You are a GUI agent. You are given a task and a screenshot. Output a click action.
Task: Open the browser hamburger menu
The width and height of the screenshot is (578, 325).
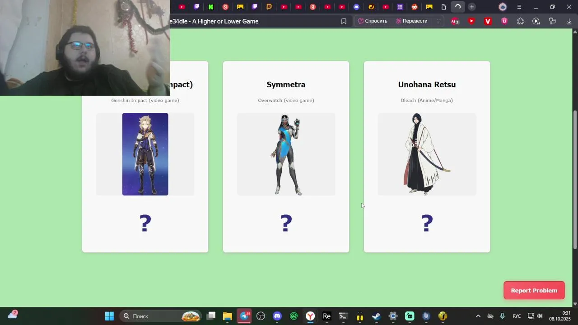point(519,7)
